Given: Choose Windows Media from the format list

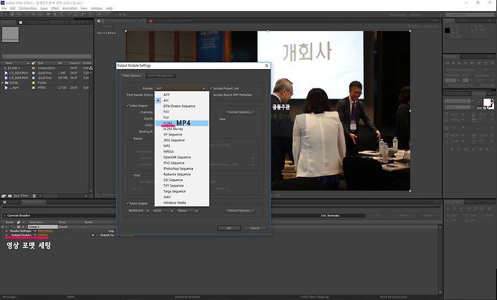Looking at the screenshot, I should [x=182, y=203].
